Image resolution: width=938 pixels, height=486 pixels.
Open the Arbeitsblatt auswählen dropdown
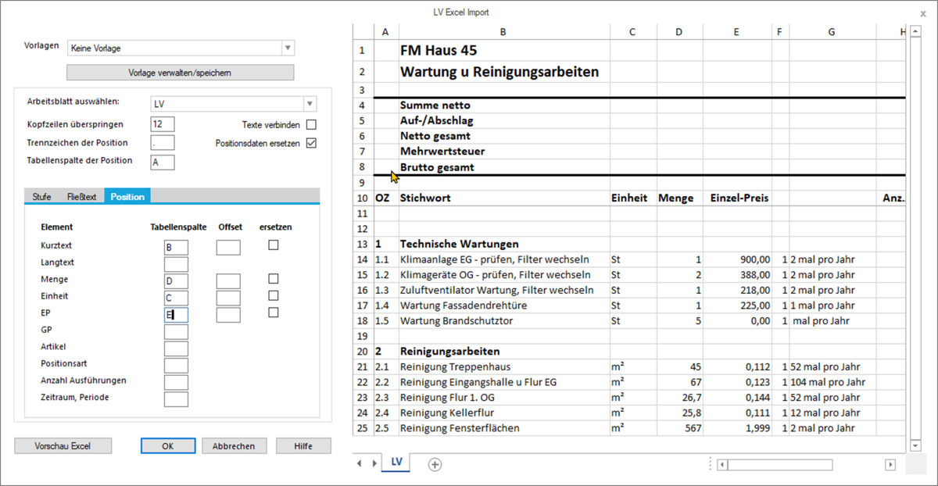[x=310, y=104]
